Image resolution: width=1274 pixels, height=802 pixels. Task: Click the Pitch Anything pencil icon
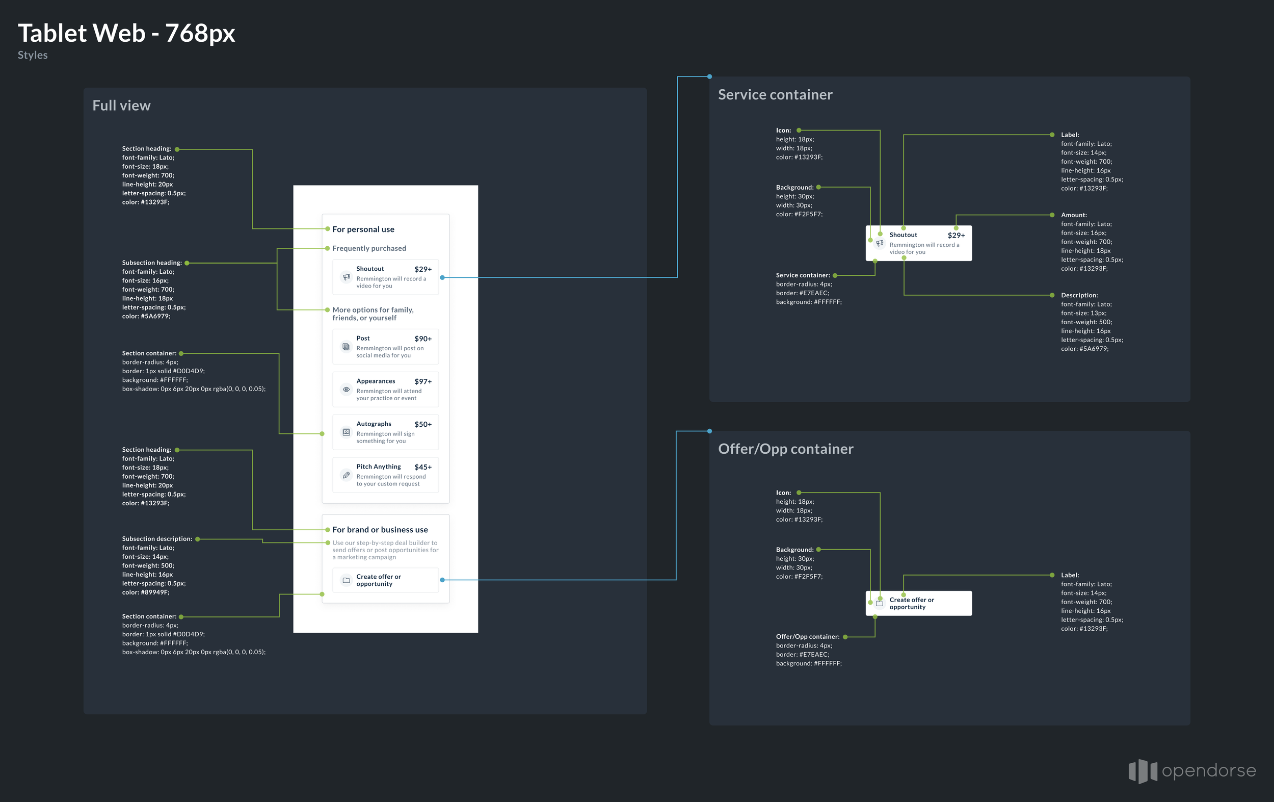point(346,475)
